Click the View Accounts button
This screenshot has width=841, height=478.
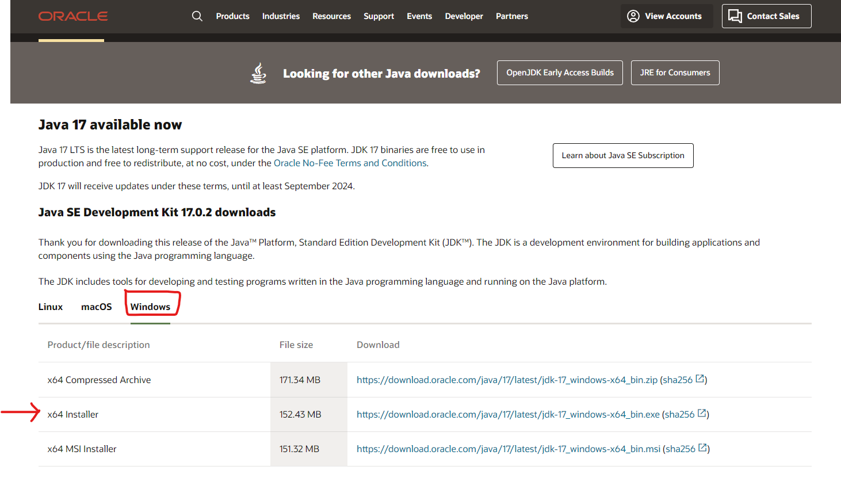coord(667,16)
